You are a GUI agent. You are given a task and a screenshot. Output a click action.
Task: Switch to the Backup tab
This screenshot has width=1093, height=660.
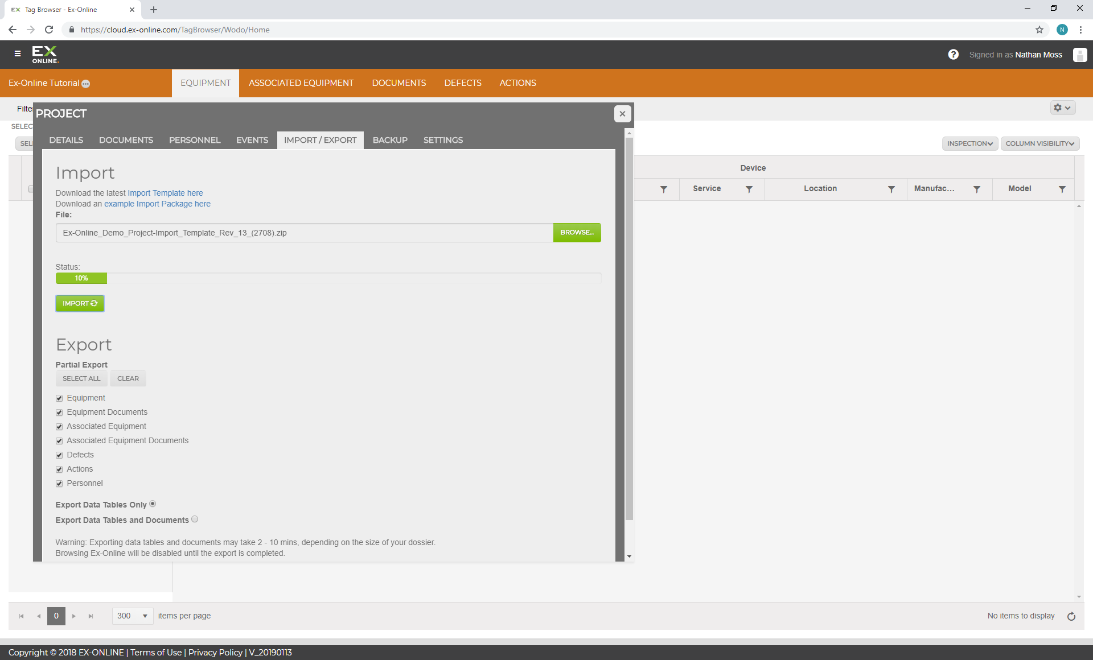tap(390, 140)
